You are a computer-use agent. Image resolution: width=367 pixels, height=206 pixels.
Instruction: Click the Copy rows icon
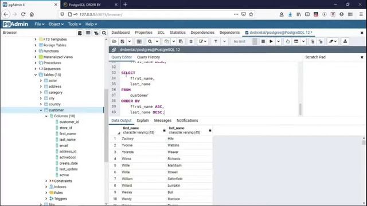pos(166,41)
